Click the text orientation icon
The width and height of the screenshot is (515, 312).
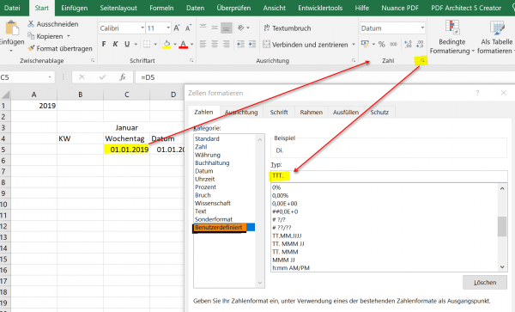coord(241,28)
